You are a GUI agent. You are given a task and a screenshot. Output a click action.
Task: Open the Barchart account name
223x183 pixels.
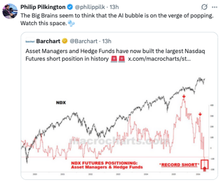coord(48,41)
